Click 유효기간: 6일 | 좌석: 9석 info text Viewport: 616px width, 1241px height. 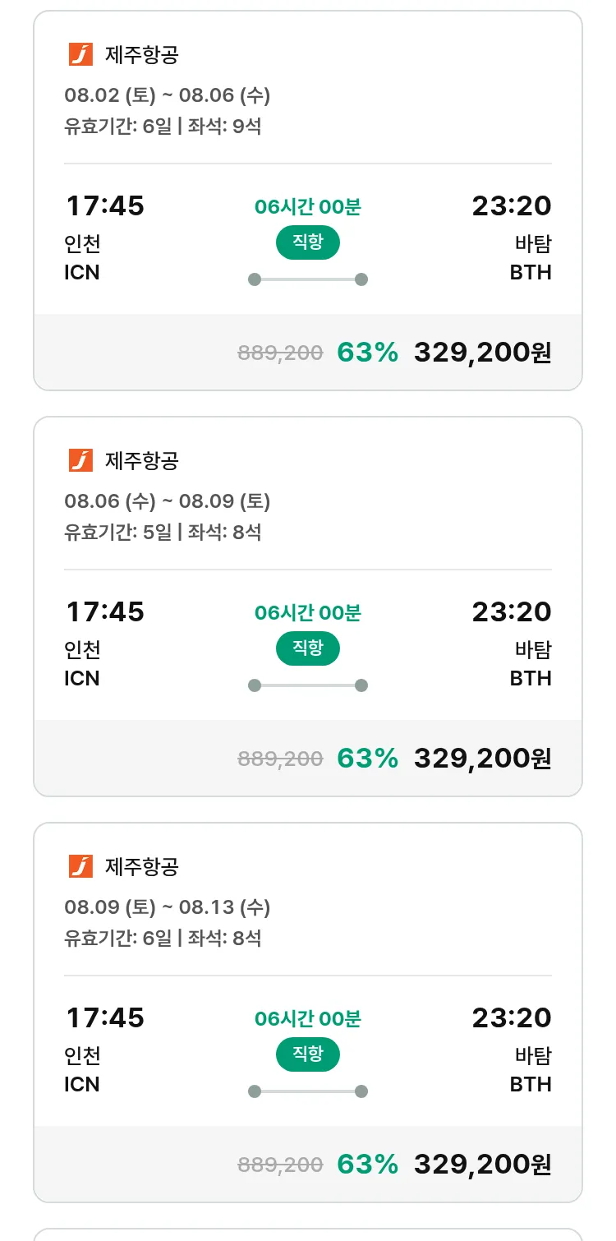pos(163,126)
